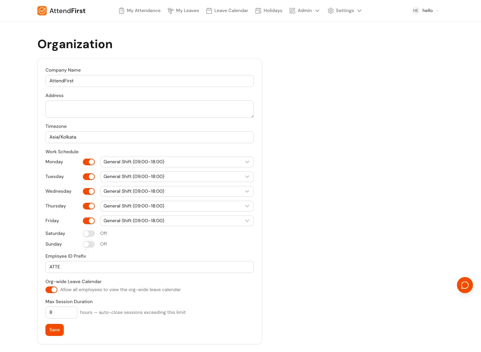Open the Settings dropdown menu
The width and height of the screenshot is (481, 352).
point(345,10)
